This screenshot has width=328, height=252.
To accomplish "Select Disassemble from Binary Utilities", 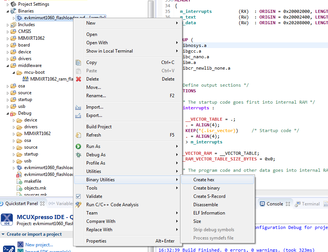I will click(218, 205).
